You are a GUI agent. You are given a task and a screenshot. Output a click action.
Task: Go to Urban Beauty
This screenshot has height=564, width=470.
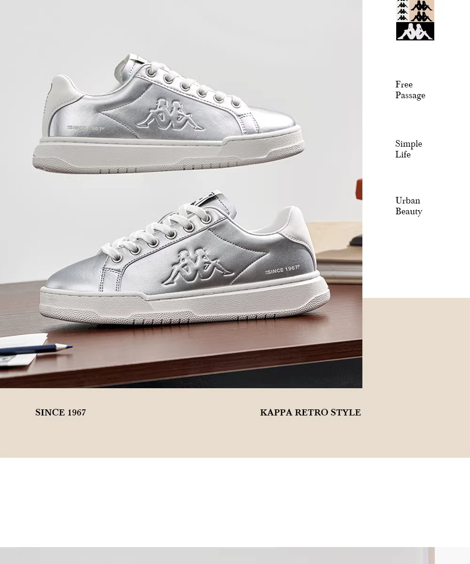(408, 206)
